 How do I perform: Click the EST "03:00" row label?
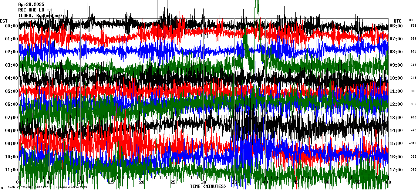(11, 65)
